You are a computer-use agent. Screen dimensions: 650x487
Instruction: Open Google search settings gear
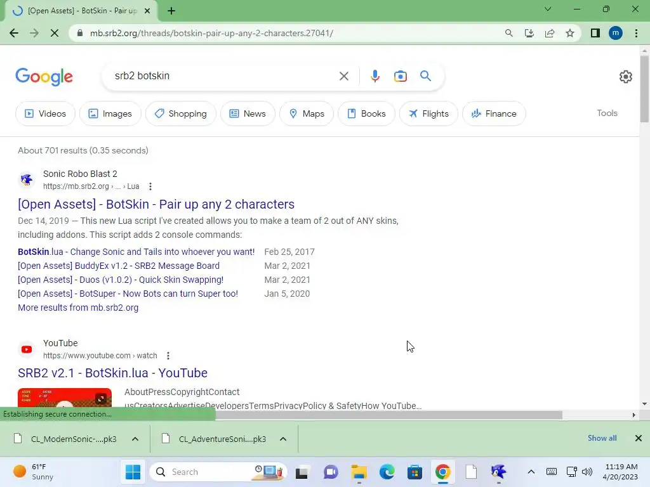coord(625,77)
